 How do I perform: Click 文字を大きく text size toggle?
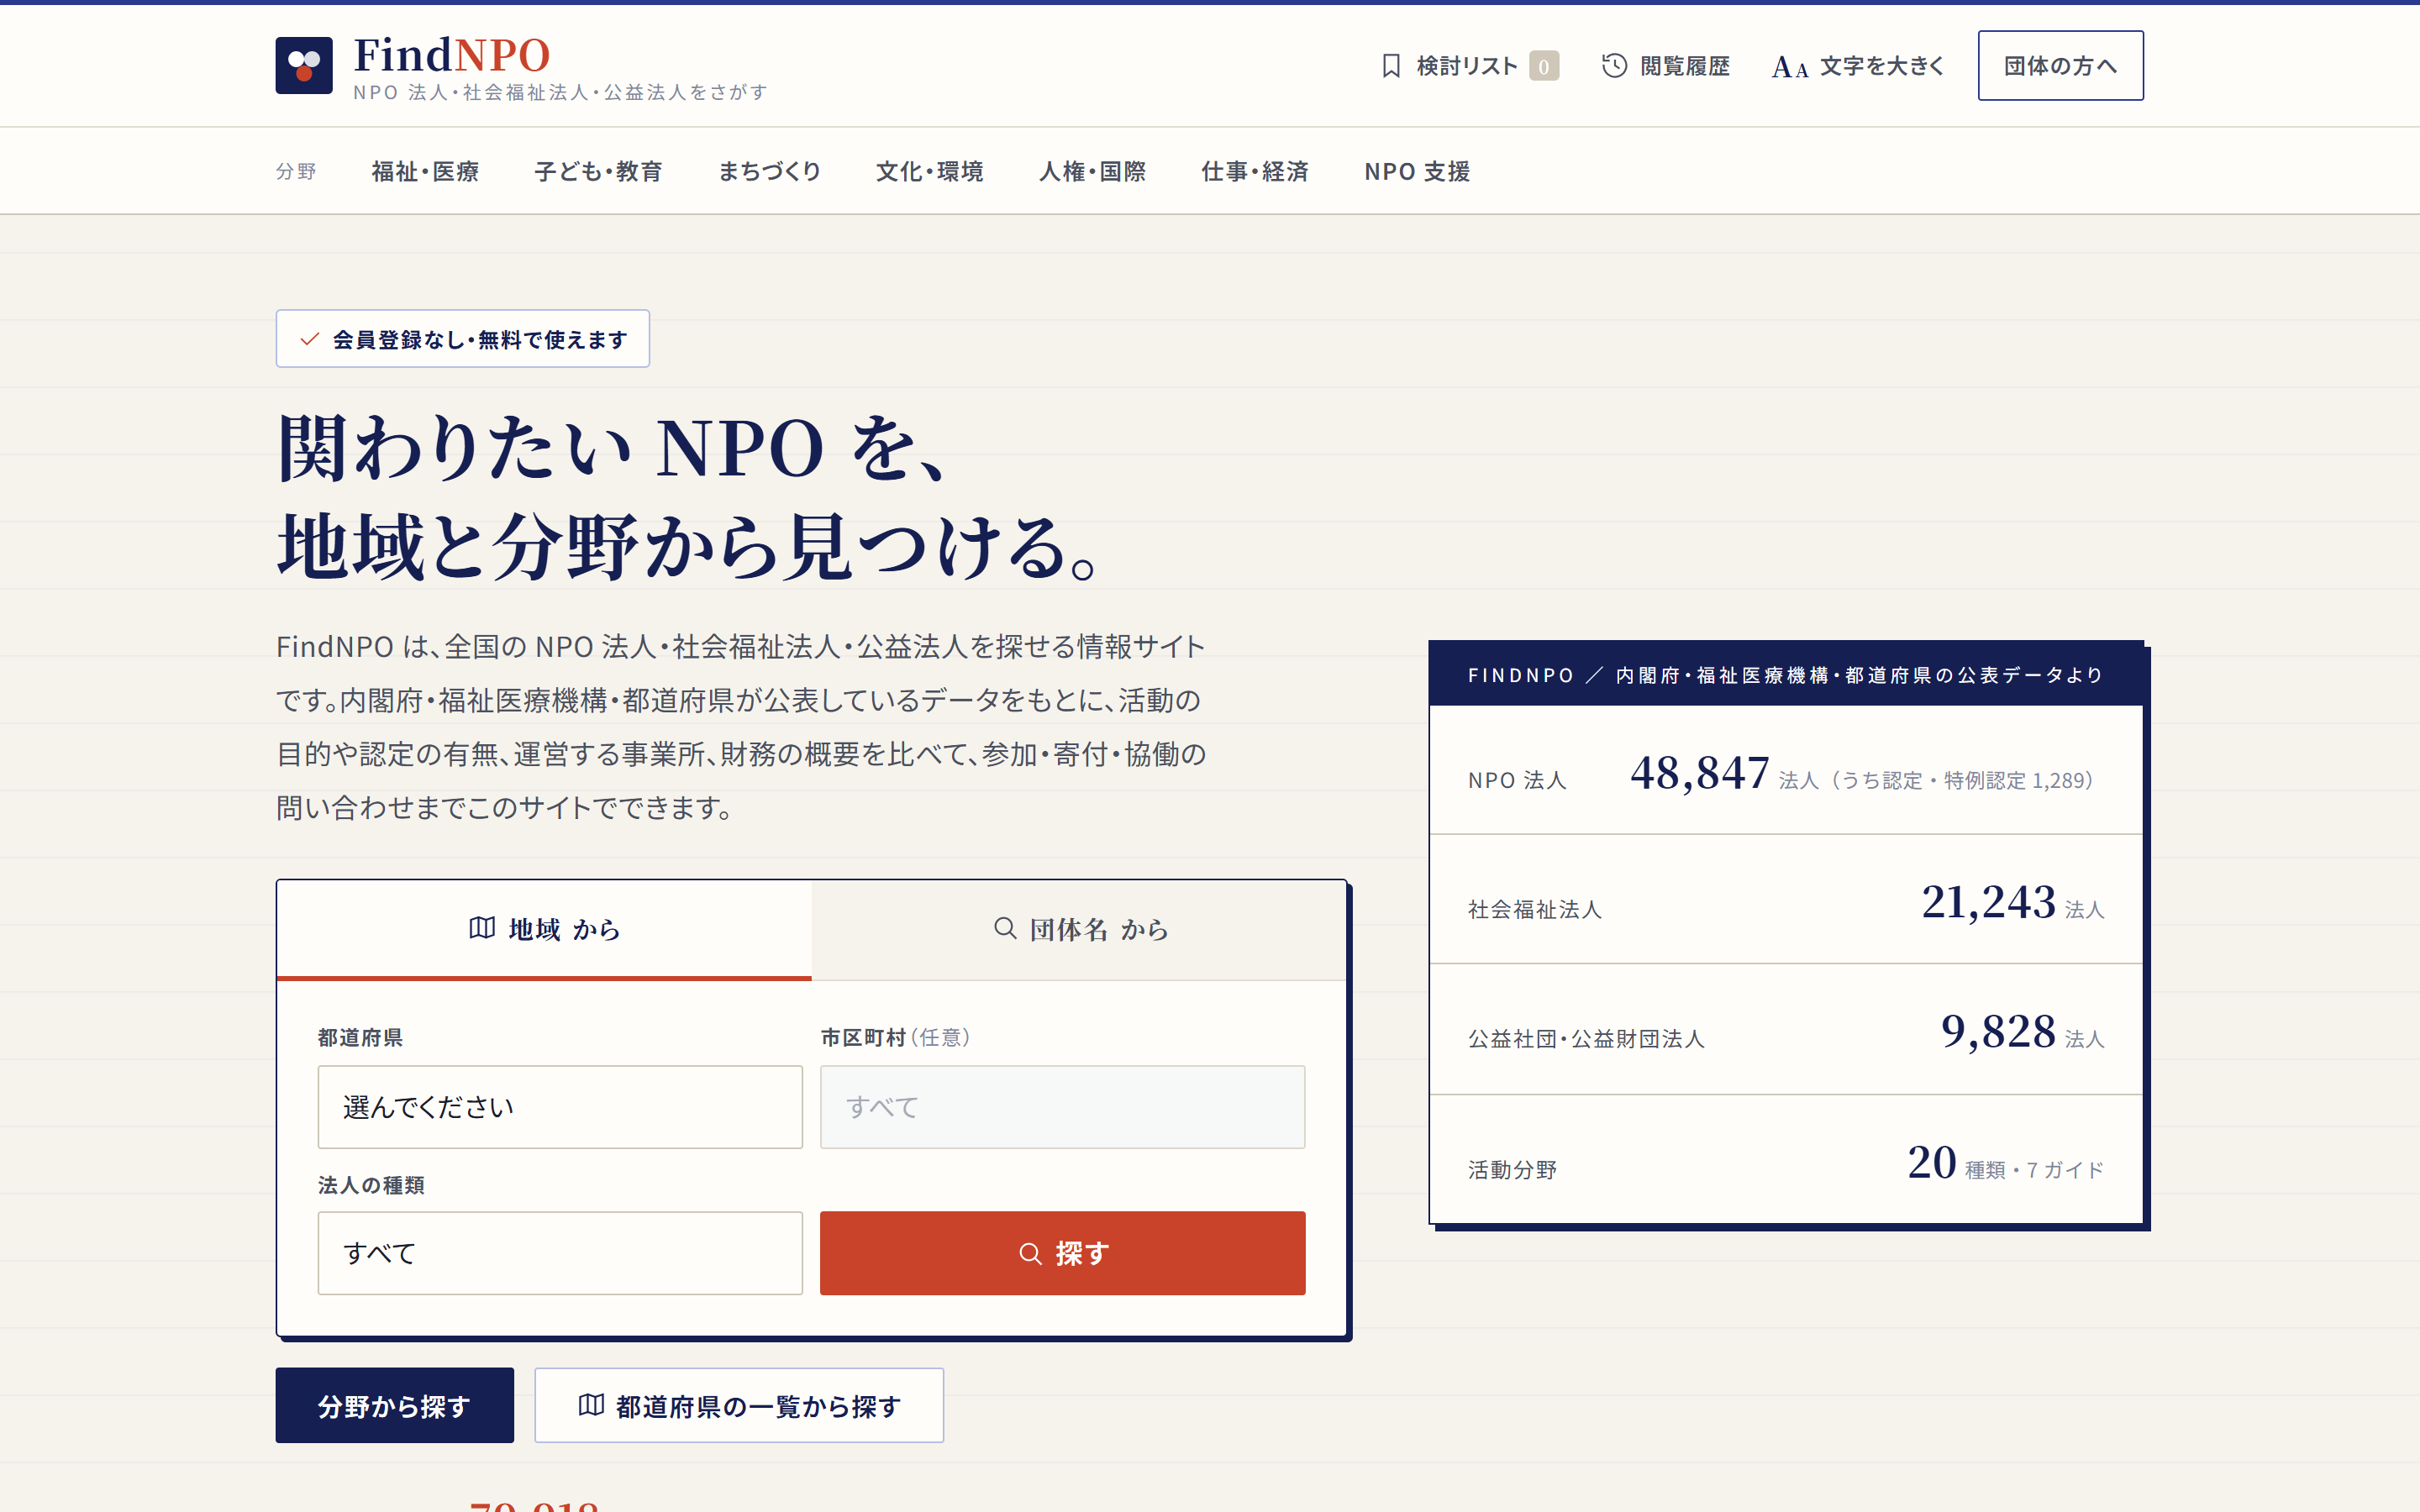(1858, 66)
